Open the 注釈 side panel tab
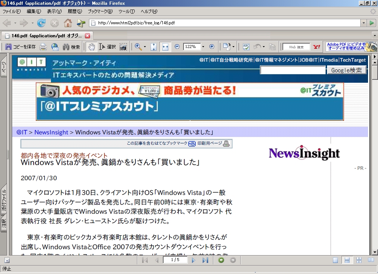This screenshot has width=378, height=274. click(4, 223)
